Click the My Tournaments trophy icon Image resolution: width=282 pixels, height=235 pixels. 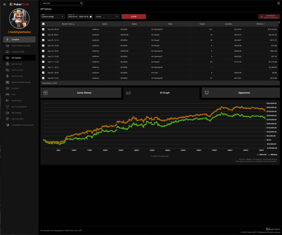tap(7, 107)
